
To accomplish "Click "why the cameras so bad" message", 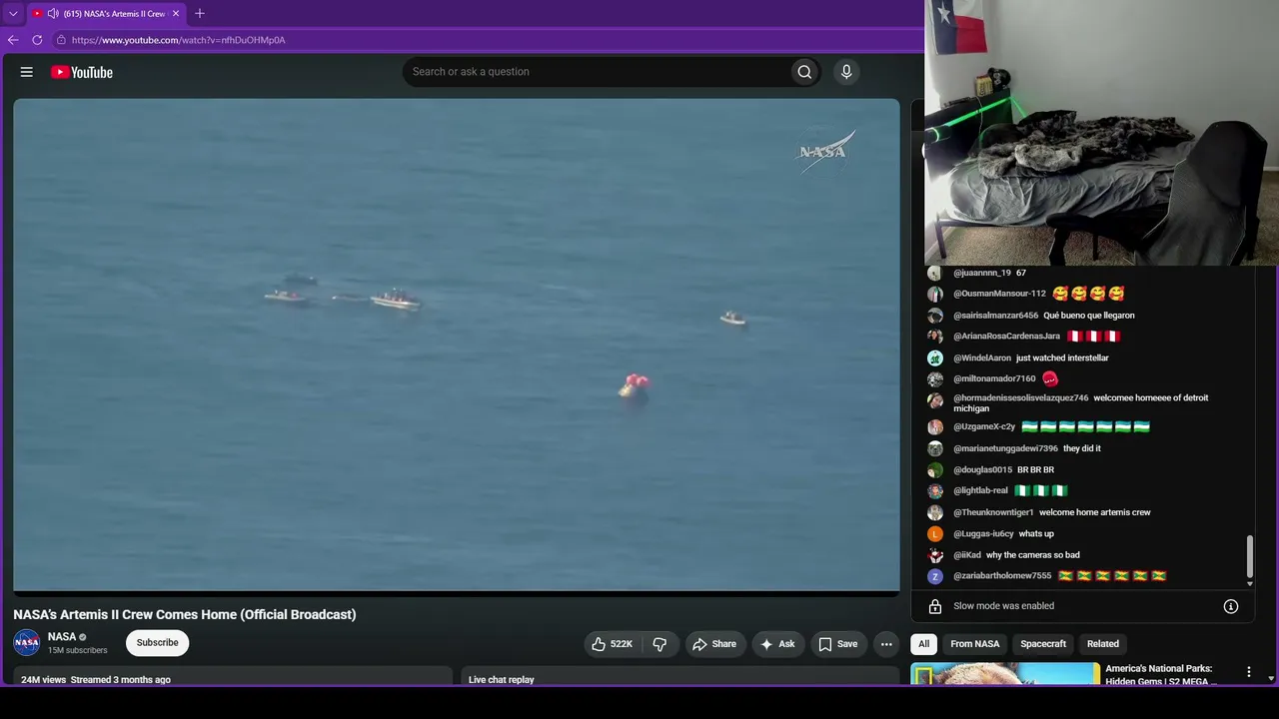I will click(1033, 555).
